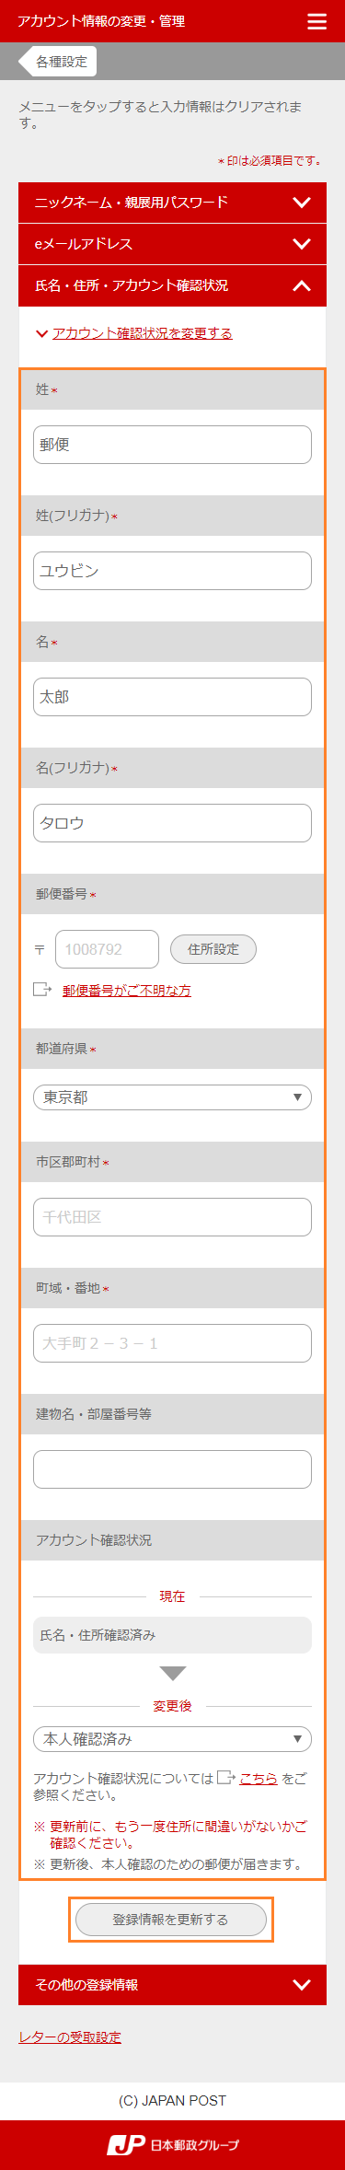Screen dimensions: 345x2170
Task: Open the hamburger menu icon
Action: [x=316, y=21]
